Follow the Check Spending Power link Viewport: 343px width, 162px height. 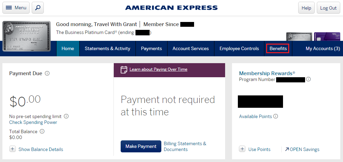33,123
